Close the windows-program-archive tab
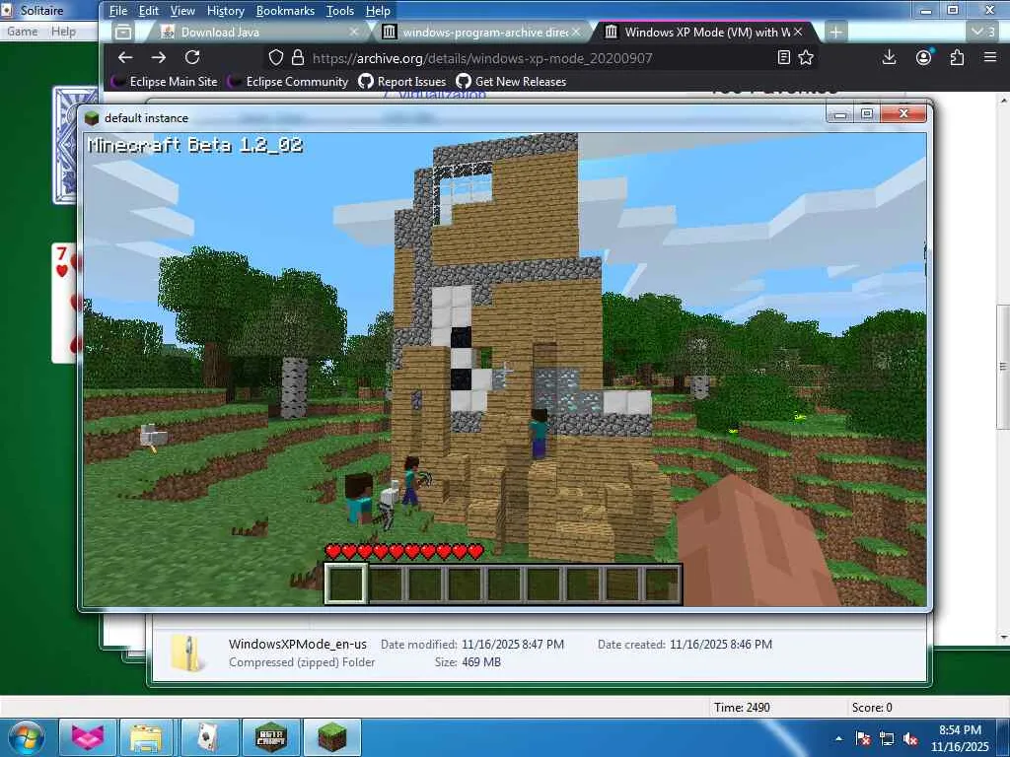Screen dimensions: 1010x757 (576, 32)
